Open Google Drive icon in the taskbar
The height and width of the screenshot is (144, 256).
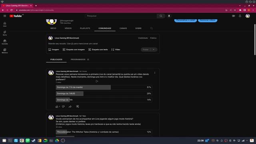[57, 140]
